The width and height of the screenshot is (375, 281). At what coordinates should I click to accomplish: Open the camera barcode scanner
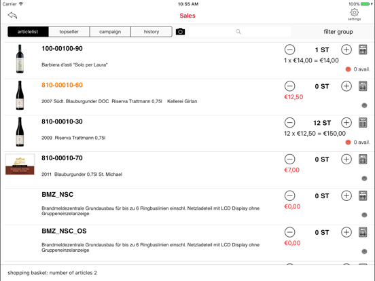[x=180, y=31]
